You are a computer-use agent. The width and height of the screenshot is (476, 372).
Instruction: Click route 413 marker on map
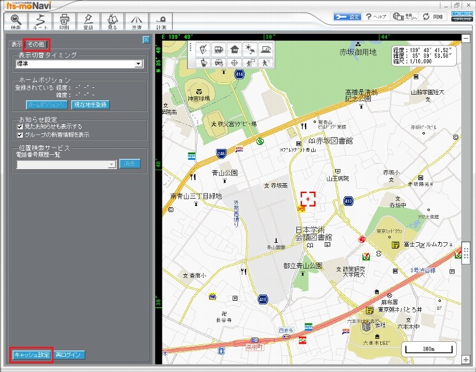(348, 201)
